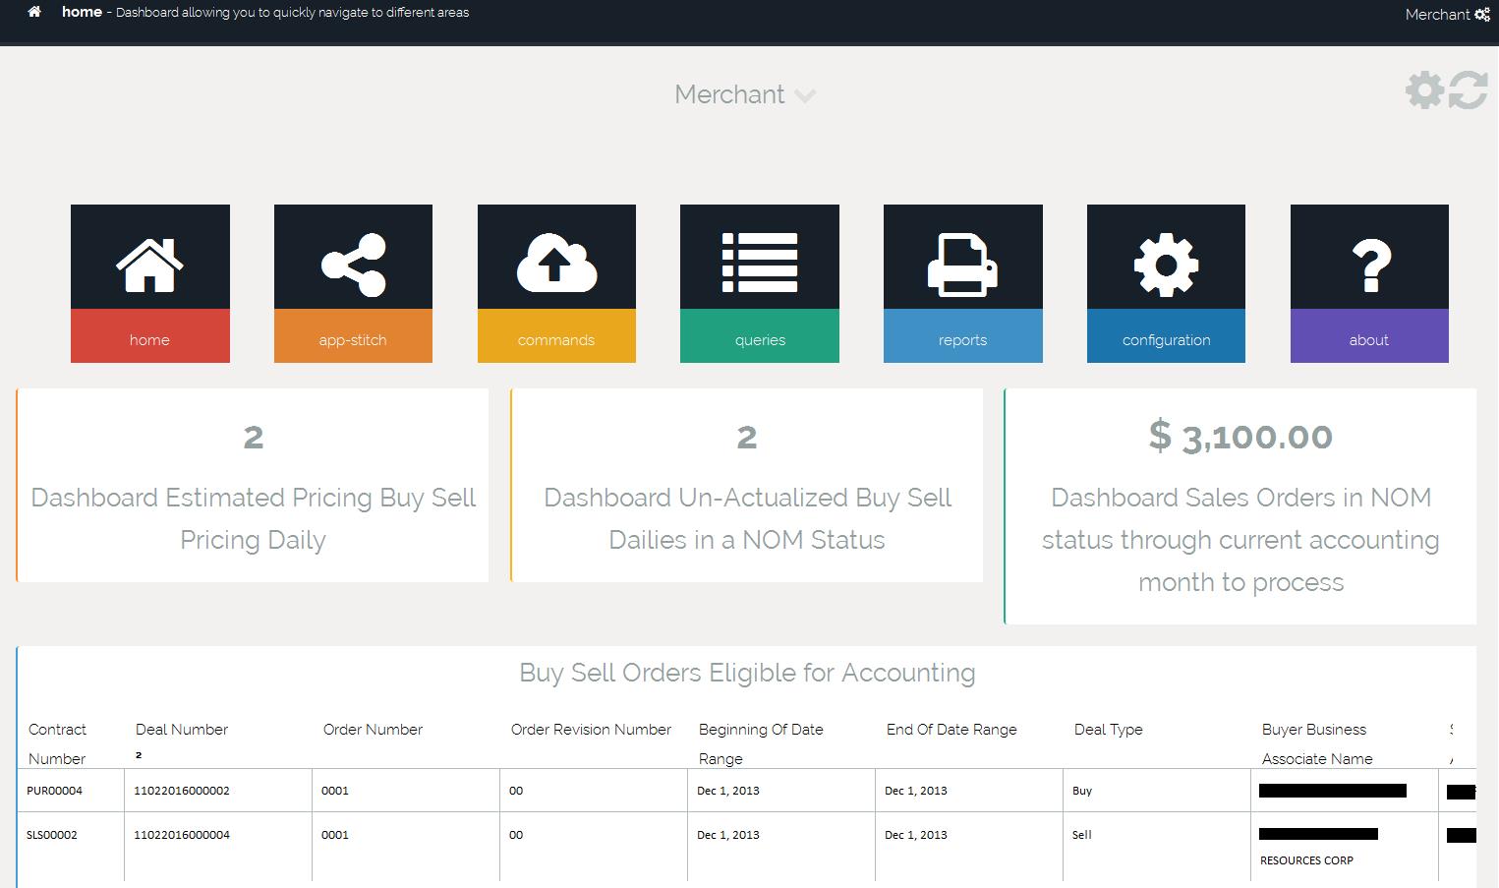Screen dimensions: 1499x888
Task: Open the $3,100.00 Sales Orders card
Action: click(1240, 506)
